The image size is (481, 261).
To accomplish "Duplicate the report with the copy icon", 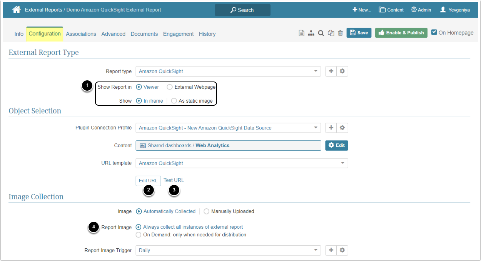I will point(331,33).
